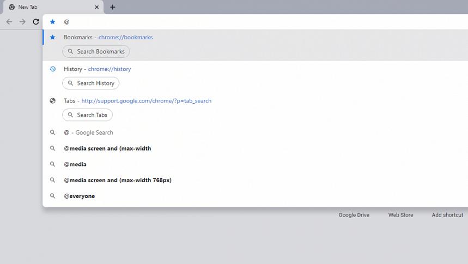Click the Tabs globe icon

[52, 101]
